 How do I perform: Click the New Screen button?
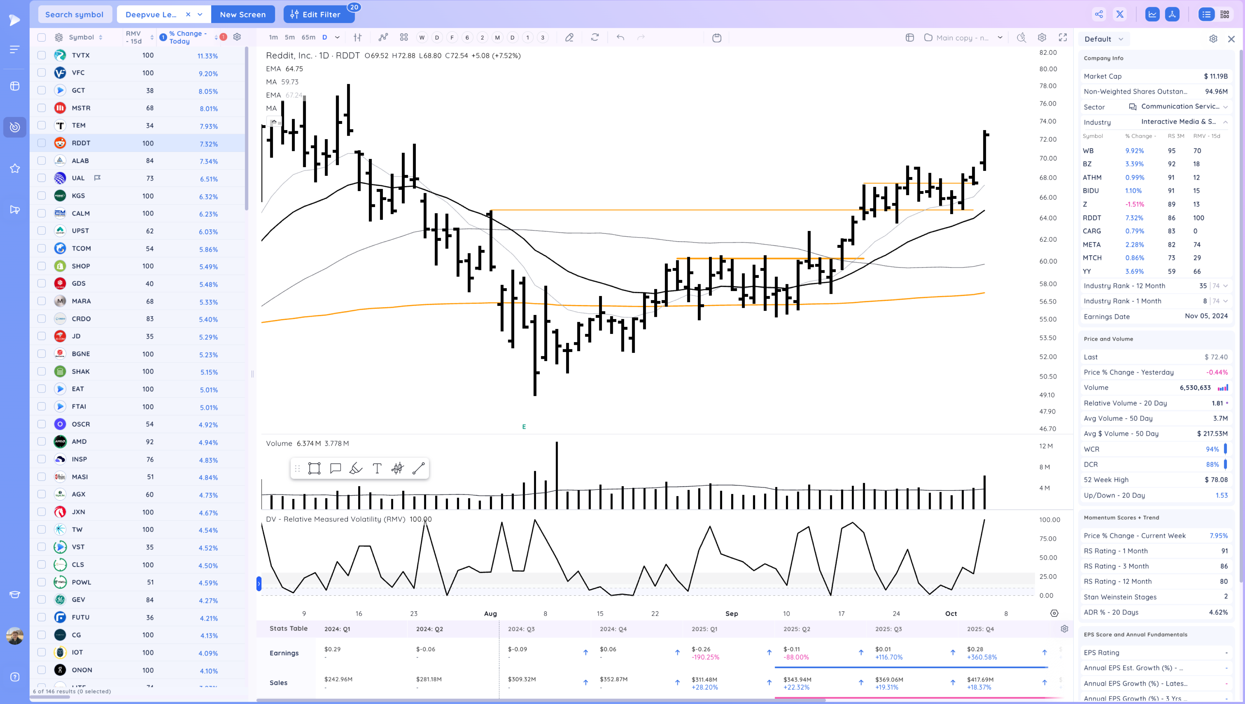click(x=243, y=14)
